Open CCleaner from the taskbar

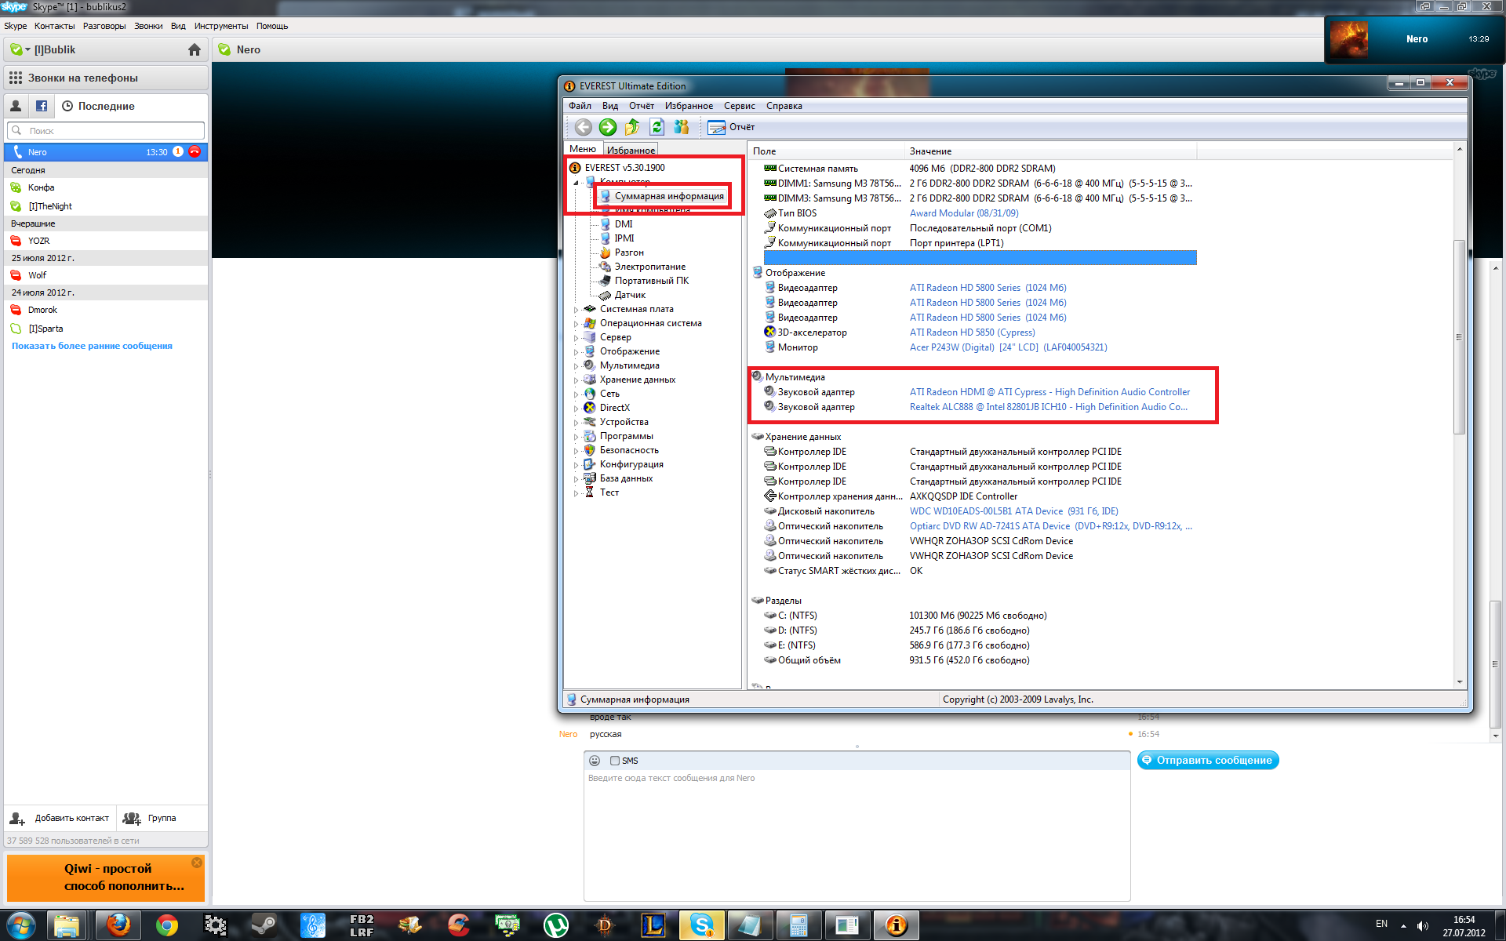click(x=458, y=925)
